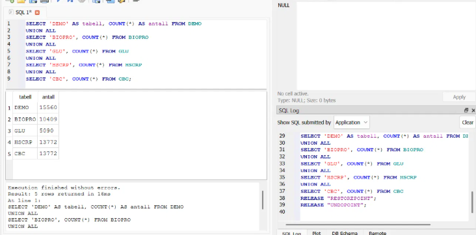Click the SQL Log horizontal scrollbar
The height and width of the screenshot is (235, 476).
pos(358,225)
